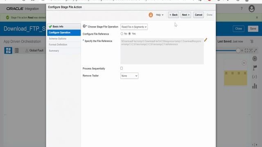The image size is (262, 147).
Task: Enable Process Sequentially checkbox
Action: 122,68
